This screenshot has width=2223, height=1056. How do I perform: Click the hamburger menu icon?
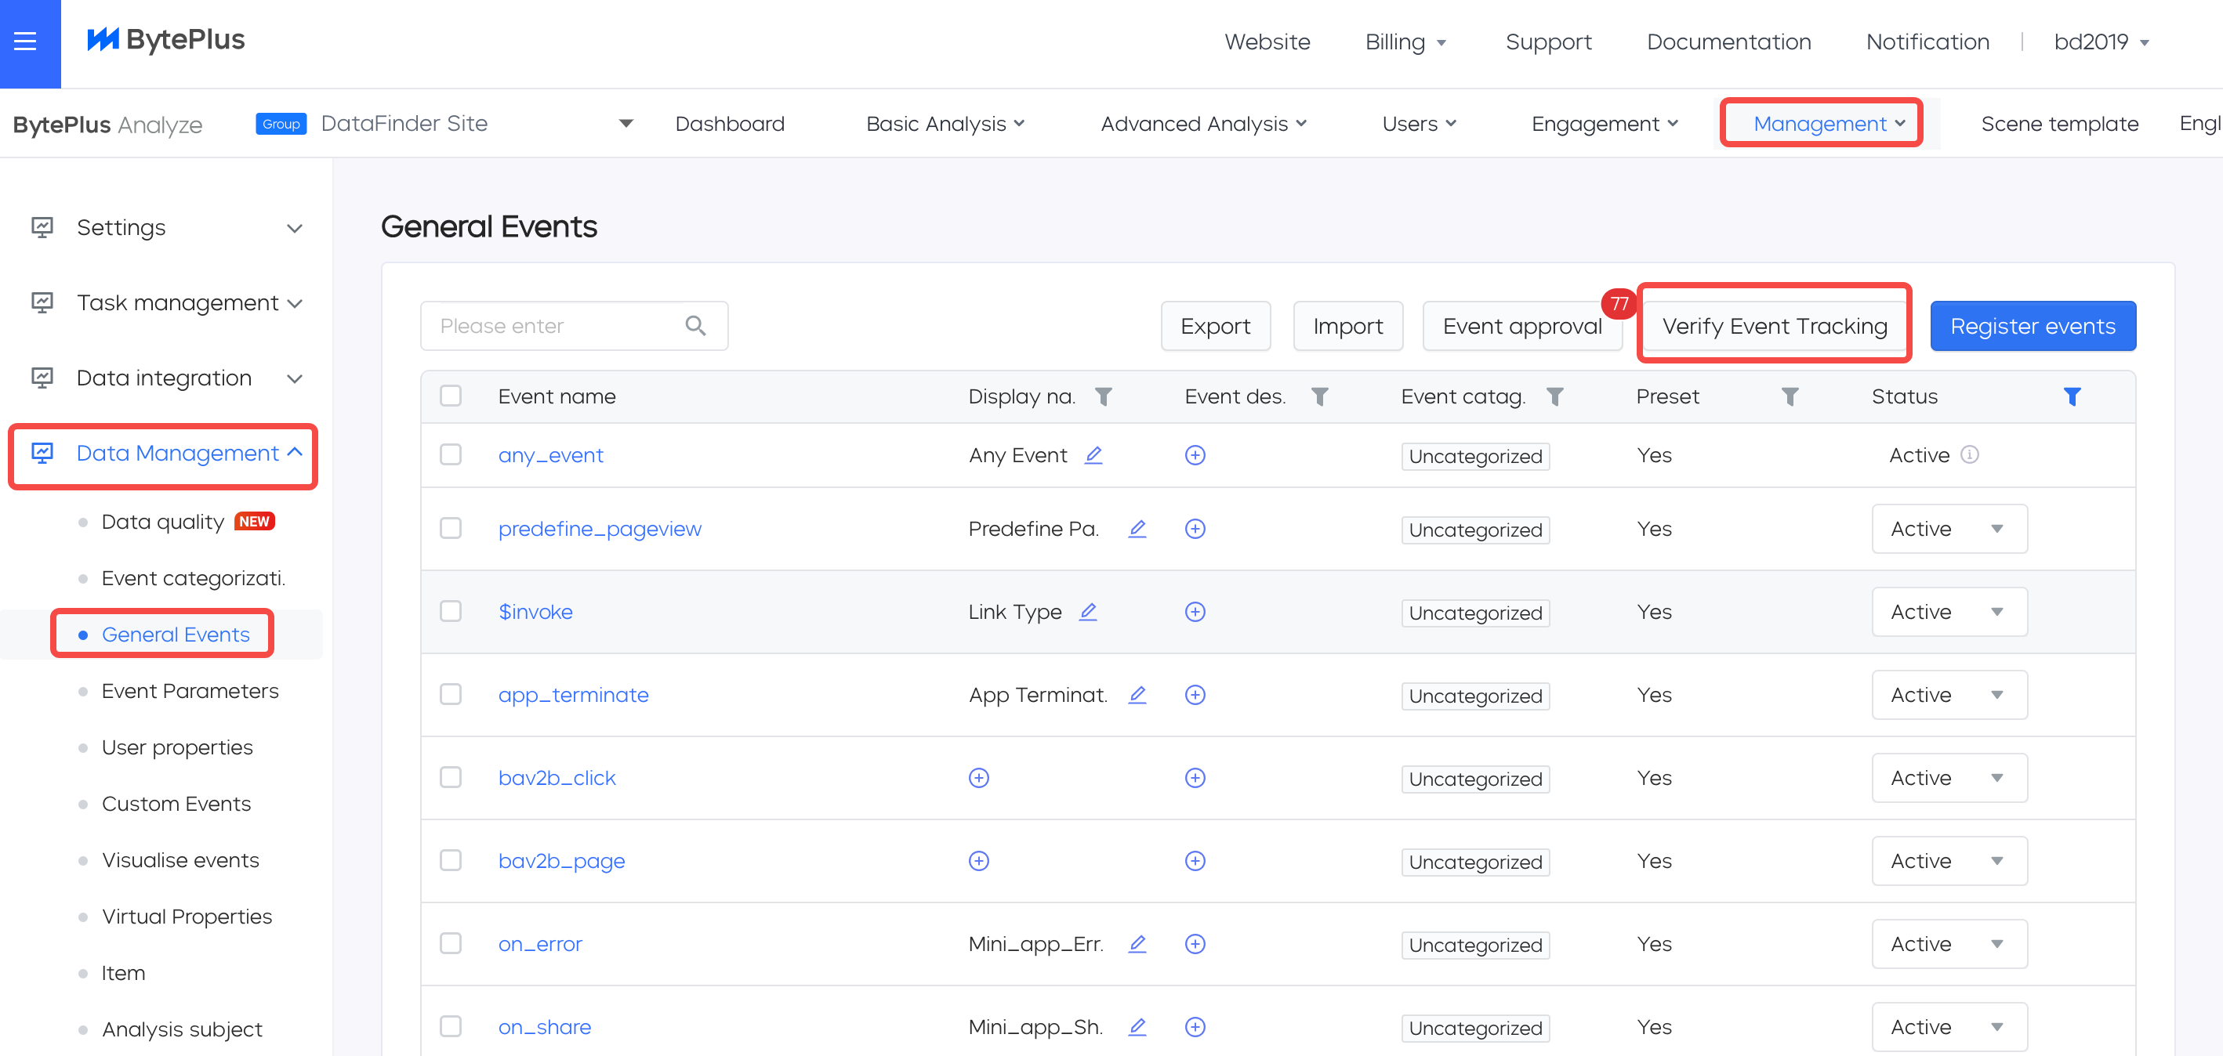(26, 41)
